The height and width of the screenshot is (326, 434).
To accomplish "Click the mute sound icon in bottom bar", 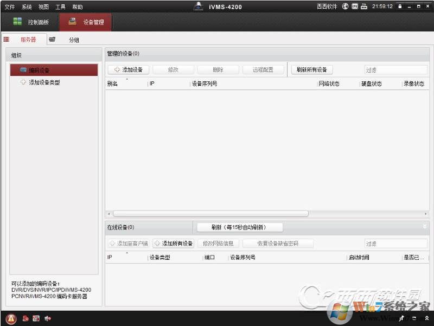I will coord(47,318).
